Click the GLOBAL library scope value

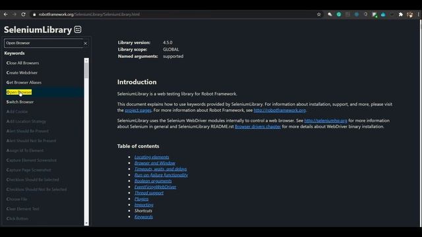pyautogui.click(x=171, y=49)
